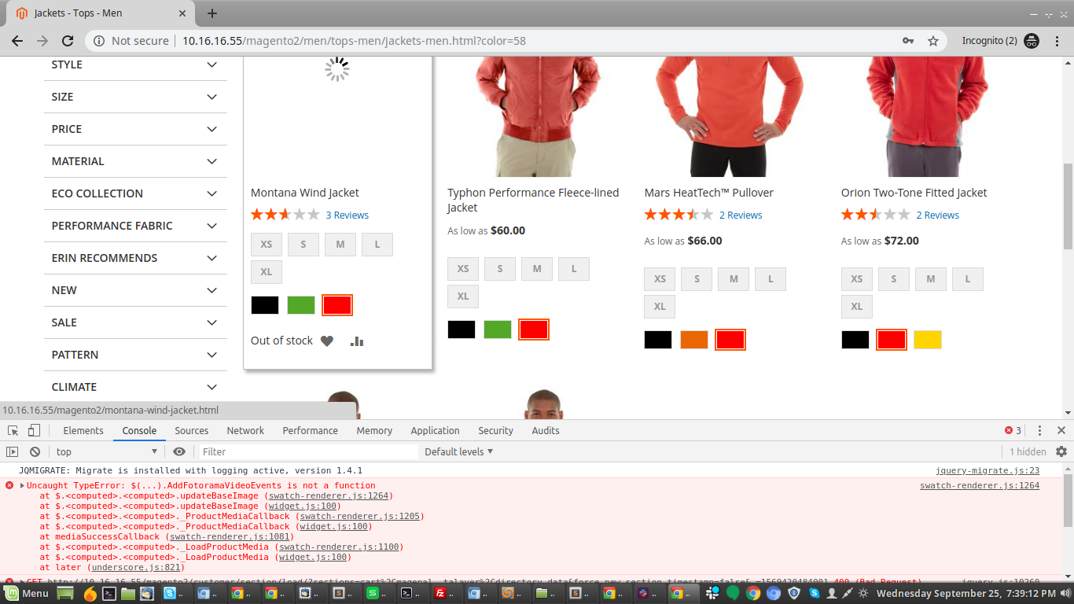The width and height of the screenshot is (1074, 604).
Task: Open the terminal launcher in the taskbar
Action: point(110,593)
